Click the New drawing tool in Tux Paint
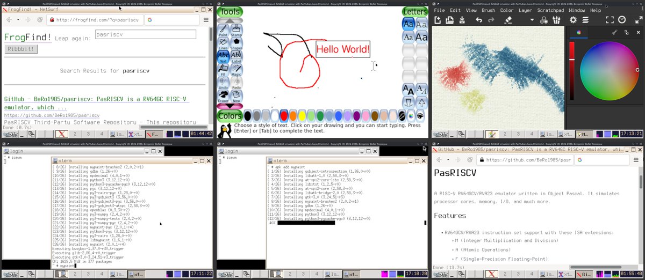The width and height of the screenshot is (645, 280). click(x=236, y=97)
